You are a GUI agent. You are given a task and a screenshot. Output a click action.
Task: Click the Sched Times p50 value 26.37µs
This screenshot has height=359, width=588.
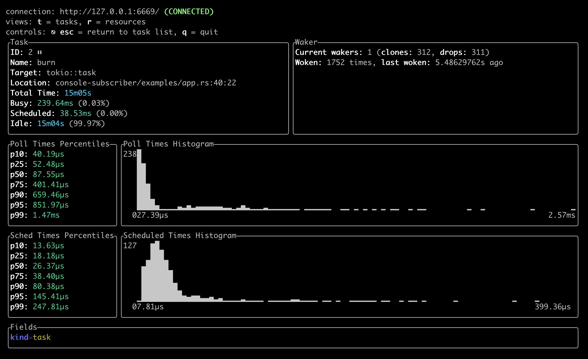click(x=48, y=266)
